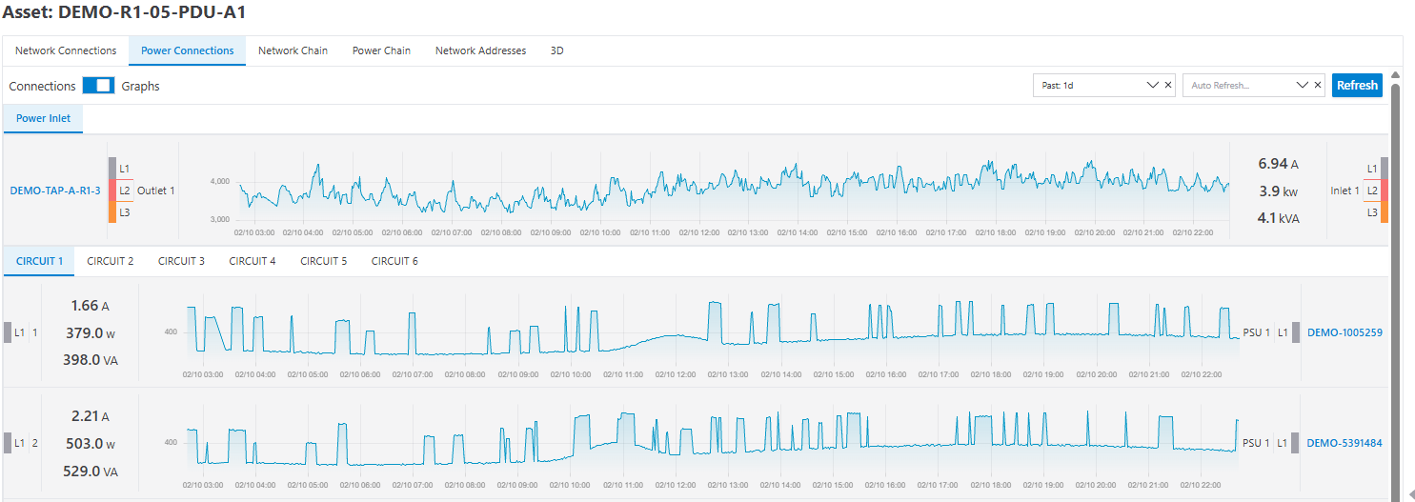Switch to the CIRCUIT 2 tab

pos(111,260)
